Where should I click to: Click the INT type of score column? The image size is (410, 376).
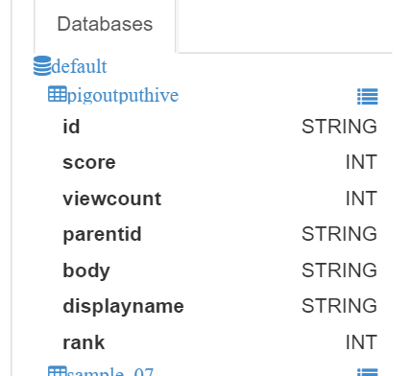(361, 162)
